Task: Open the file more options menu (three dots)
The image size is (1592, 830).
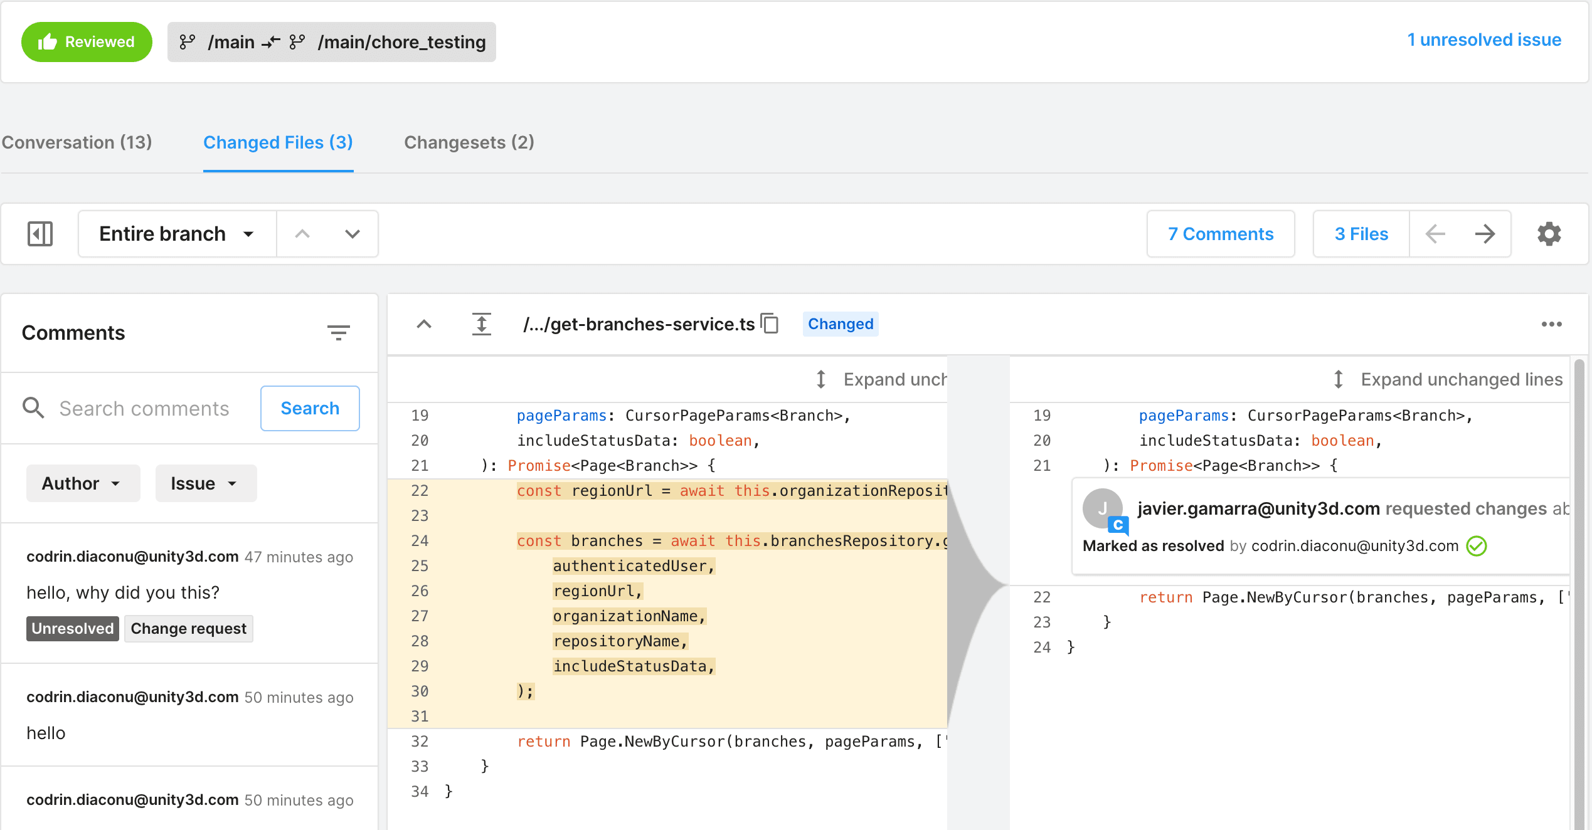Action: coord(1552,324)
